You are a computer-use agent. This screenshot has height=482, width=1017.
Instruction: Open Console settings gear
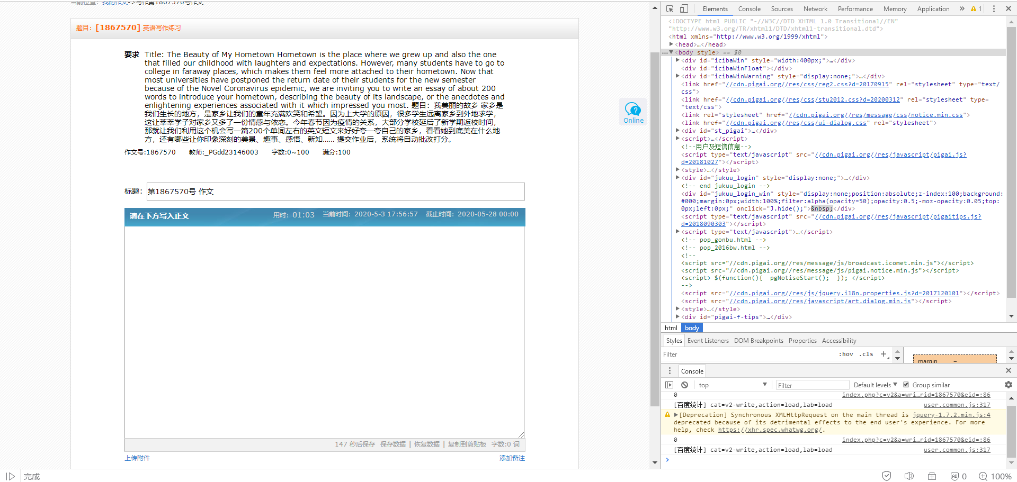pyautogui.click(x=1009, y=385)
